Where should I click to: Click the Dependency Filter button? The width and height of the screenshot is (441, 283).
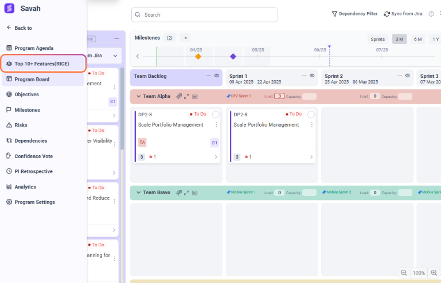pyautogui.click(x=354, y=14)
